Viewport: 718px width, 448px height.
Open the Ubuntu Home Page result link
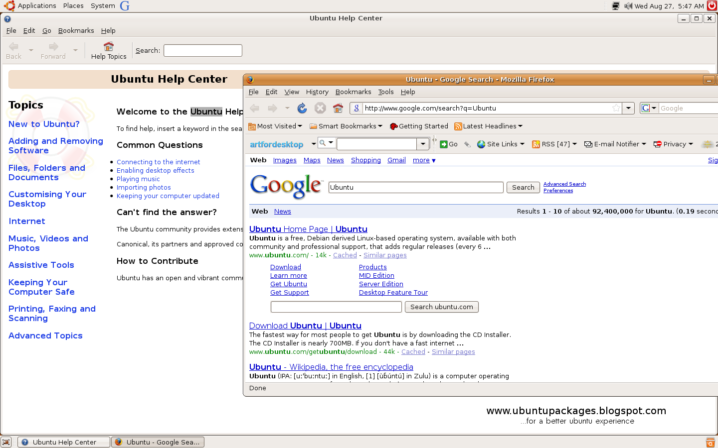(x=308, y=229)
